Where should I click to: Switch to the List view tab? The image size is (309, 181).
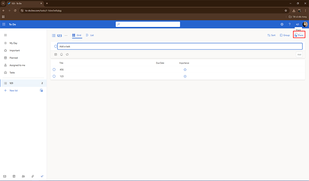[90, 35]
